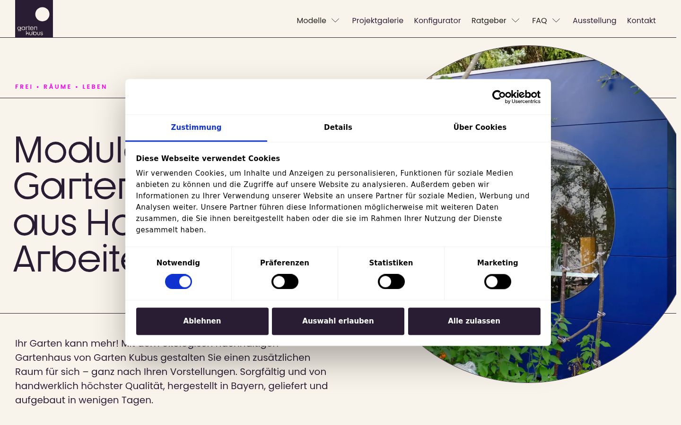Image resolution: width=681 pixels, height=425 pixels.
Task: Turn on the Marketing cookie switch
Action: click(498, 282)
